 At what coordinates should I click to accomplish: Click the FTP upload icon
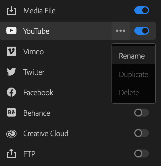[11, 153]
